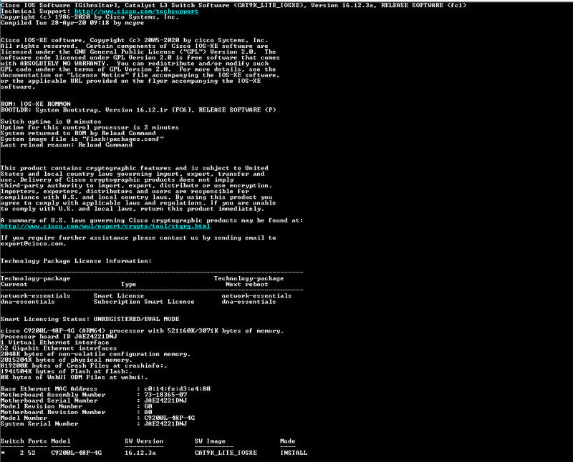Click '52 Gigabit Ethernet interfaces' line
The image size is (573, 462).
coord(59,348)
